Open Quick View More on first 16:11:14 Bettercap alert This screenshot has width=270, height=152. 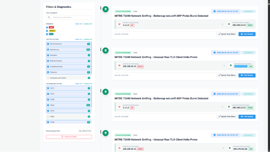[227, 34]
